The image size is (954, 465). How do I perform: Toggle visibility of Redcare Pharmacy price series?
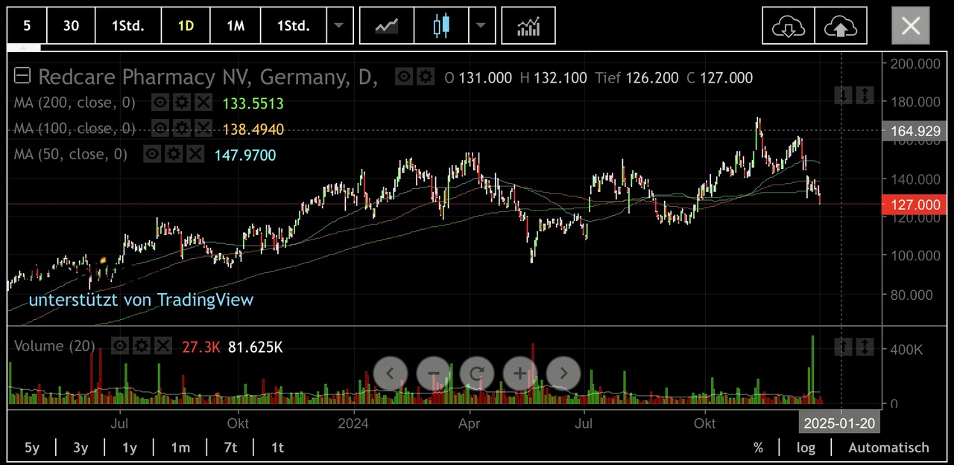[404, 77]
